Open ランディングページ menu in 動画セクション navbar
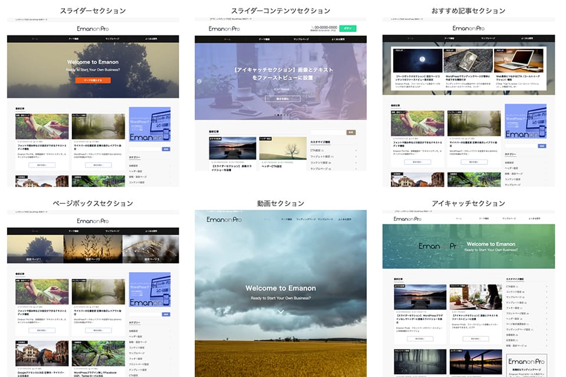 (x=306, y=219)
